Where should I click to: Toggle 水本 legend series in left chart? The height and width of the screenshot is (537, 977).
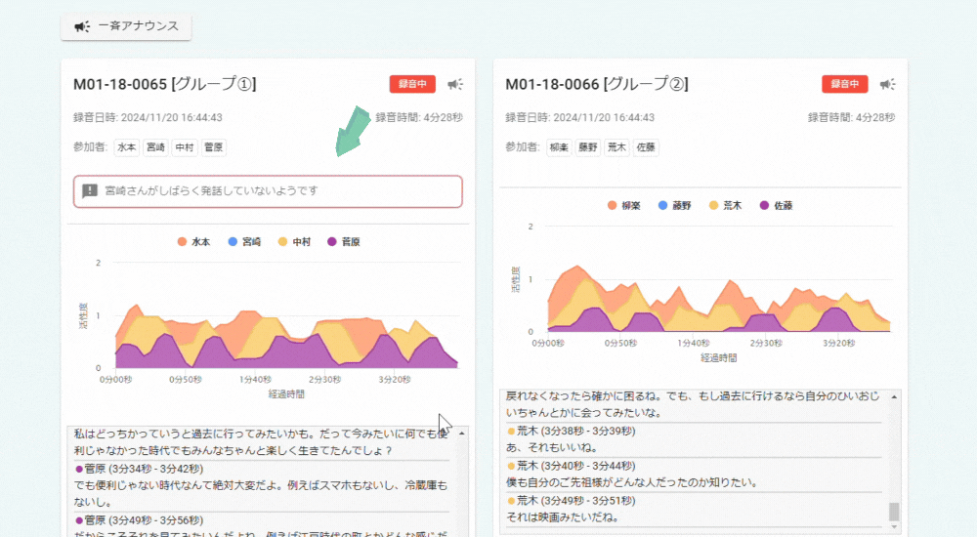(194, 241)
